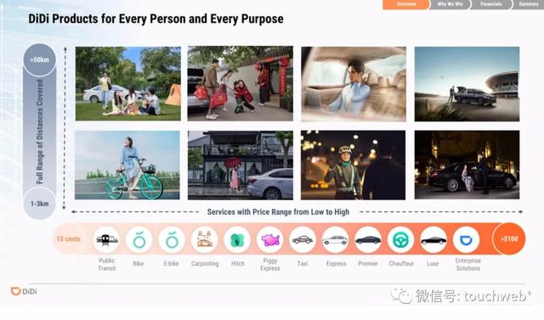Open the Summary tab
The height and width of the screenshot is (320, 544).
click(529, 4)
